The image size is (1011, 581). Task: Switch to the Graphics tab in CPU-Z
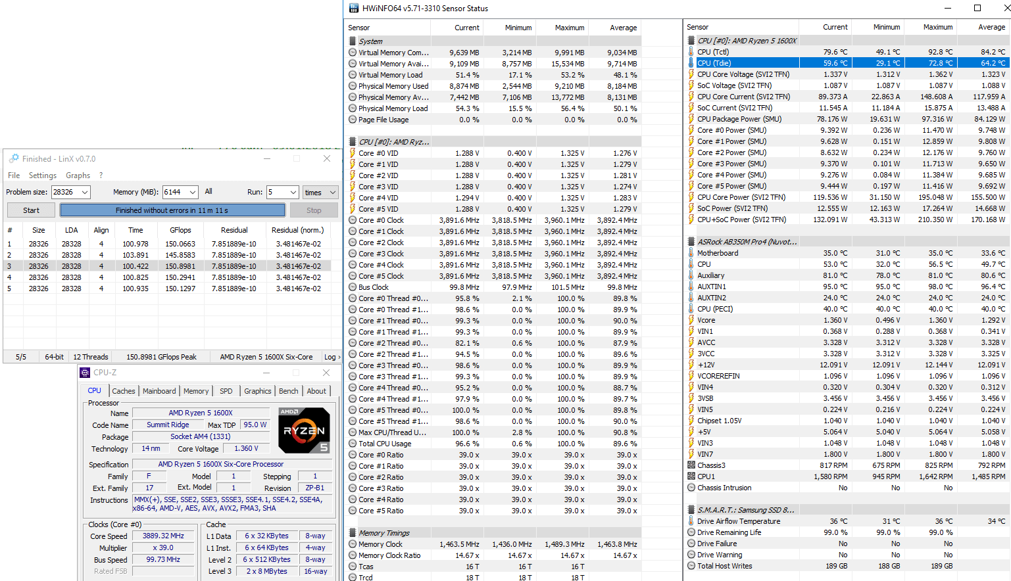click(258, 391)
